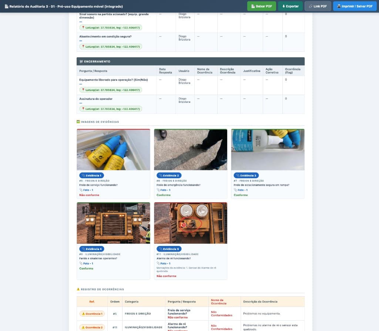
Task: Click 'Assinatura do operador' question text
Action: 96,99
